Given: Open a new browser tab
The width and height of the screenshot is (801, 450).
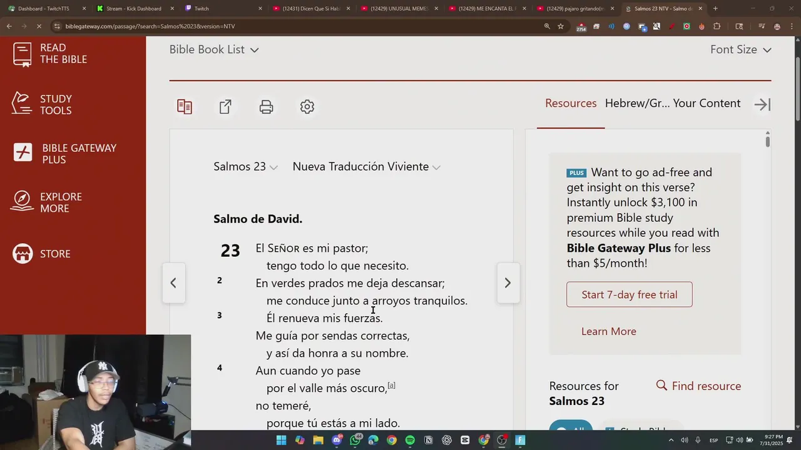Looking at the screenshot, I should coord(715,9).
